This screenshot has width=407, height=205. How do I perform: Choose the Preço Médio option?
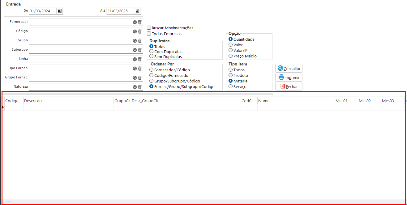[231, 56]
